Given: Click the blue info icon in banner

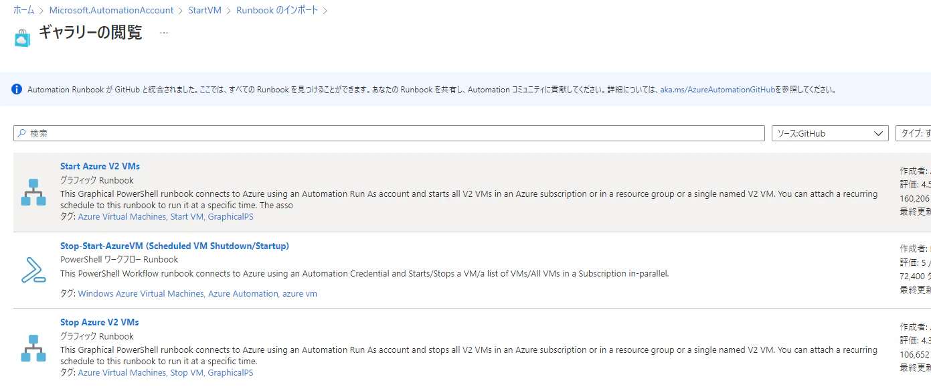Looking at the screenshot, I should (16, 89).
